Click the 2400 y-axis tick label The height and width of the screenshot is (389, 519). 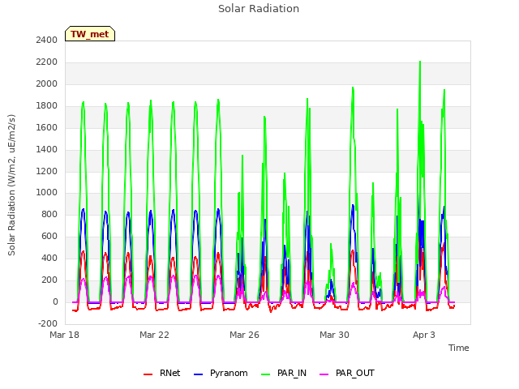coord(47,41)
